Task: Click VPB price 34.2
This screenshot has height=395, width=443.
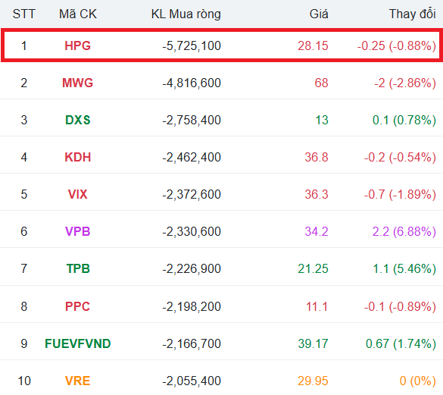Action: (317, 231)
